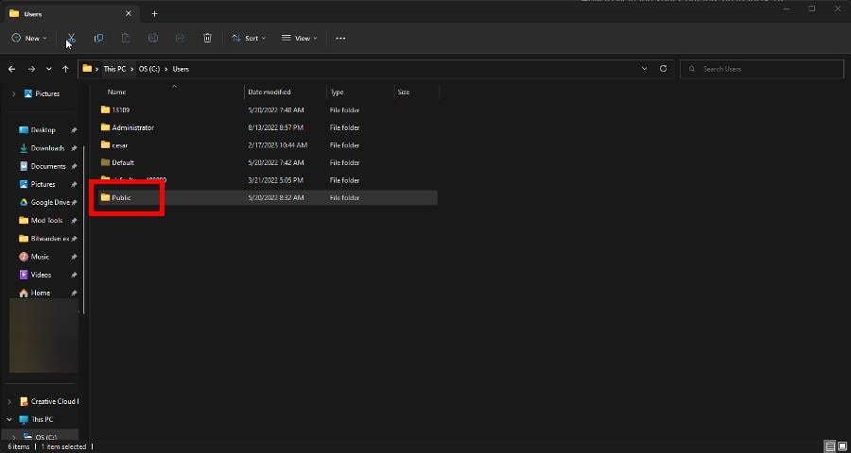
Task: Select the Administrator folder
Action: [132, 127]
